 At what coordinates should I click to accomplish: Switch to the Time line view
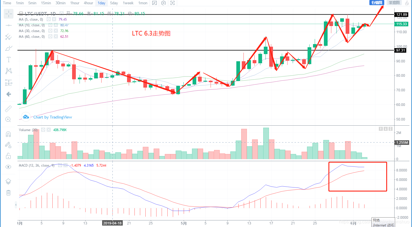click(7, 3)
